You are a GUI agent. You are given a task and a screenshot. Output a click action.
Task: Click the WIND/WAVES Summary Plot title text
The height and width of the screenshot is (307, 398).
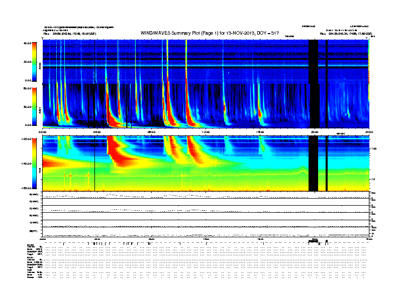coord(210,33)
